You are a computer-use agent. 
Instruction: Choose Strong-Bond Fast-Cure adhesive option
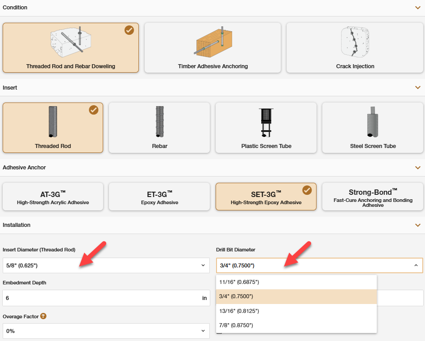[x=373, y=197]
